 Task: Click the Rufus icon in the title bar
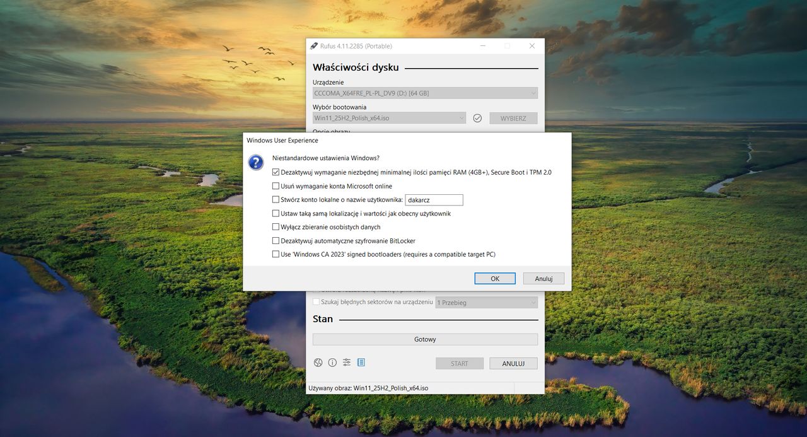point(313,45)
